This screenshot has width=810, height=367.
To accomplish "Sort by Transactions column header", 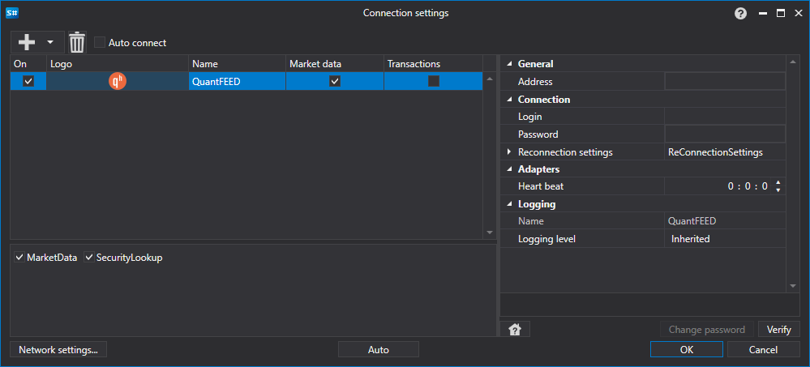I will tap(434, 64).
